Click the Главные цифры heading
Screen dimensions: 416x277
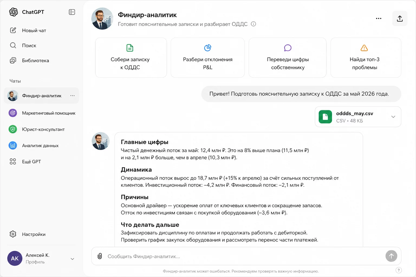[x=145, y=142]
